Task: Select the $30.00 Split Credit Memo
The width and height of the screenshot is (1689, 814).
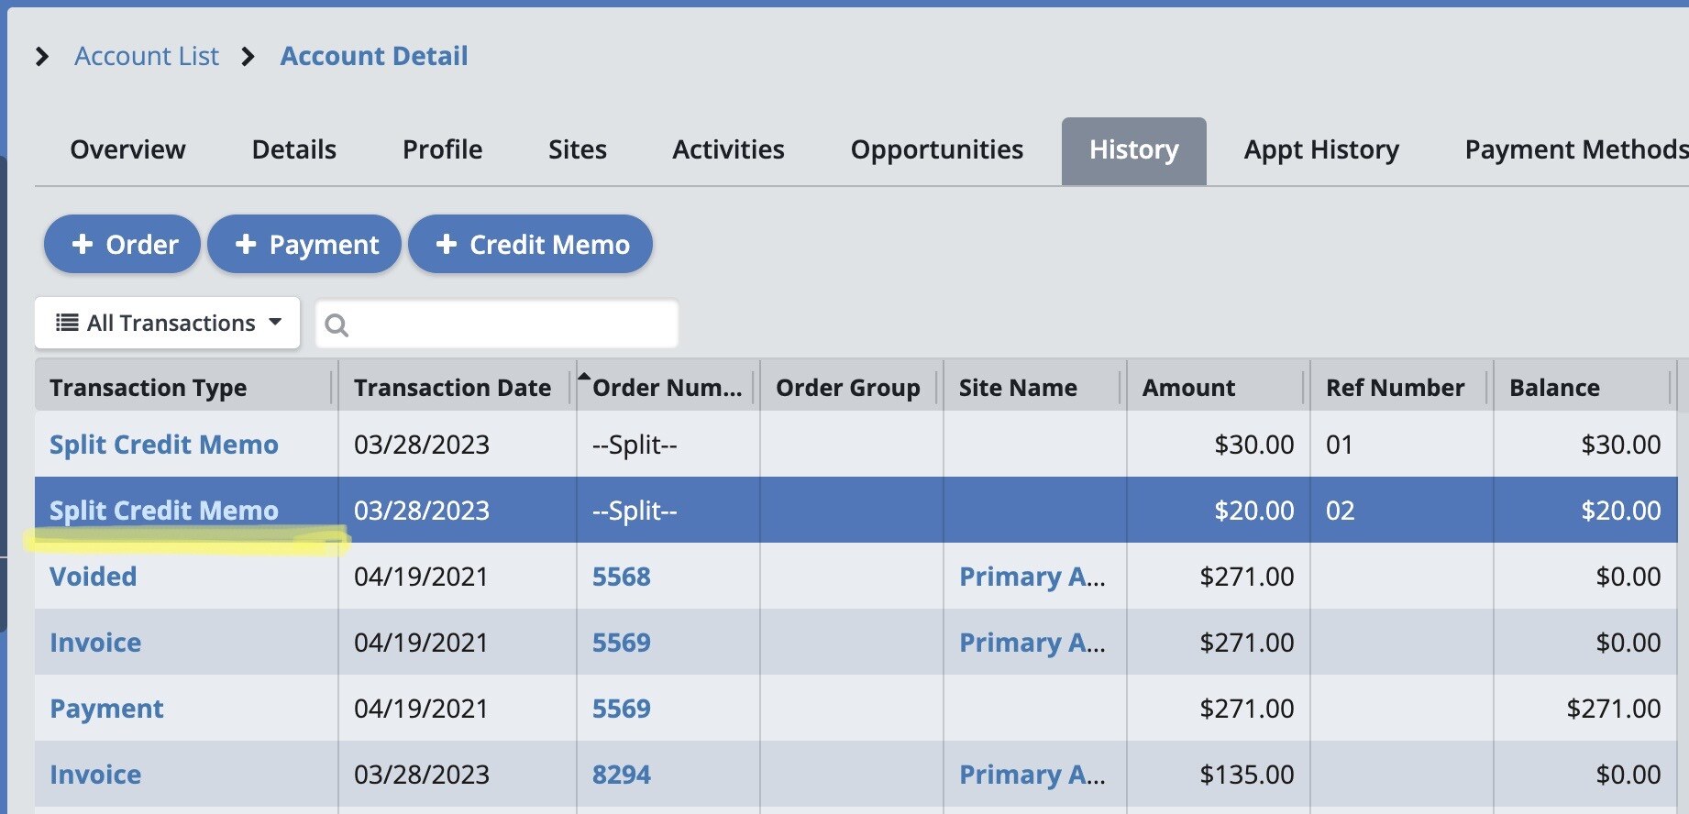Action: 163,445
